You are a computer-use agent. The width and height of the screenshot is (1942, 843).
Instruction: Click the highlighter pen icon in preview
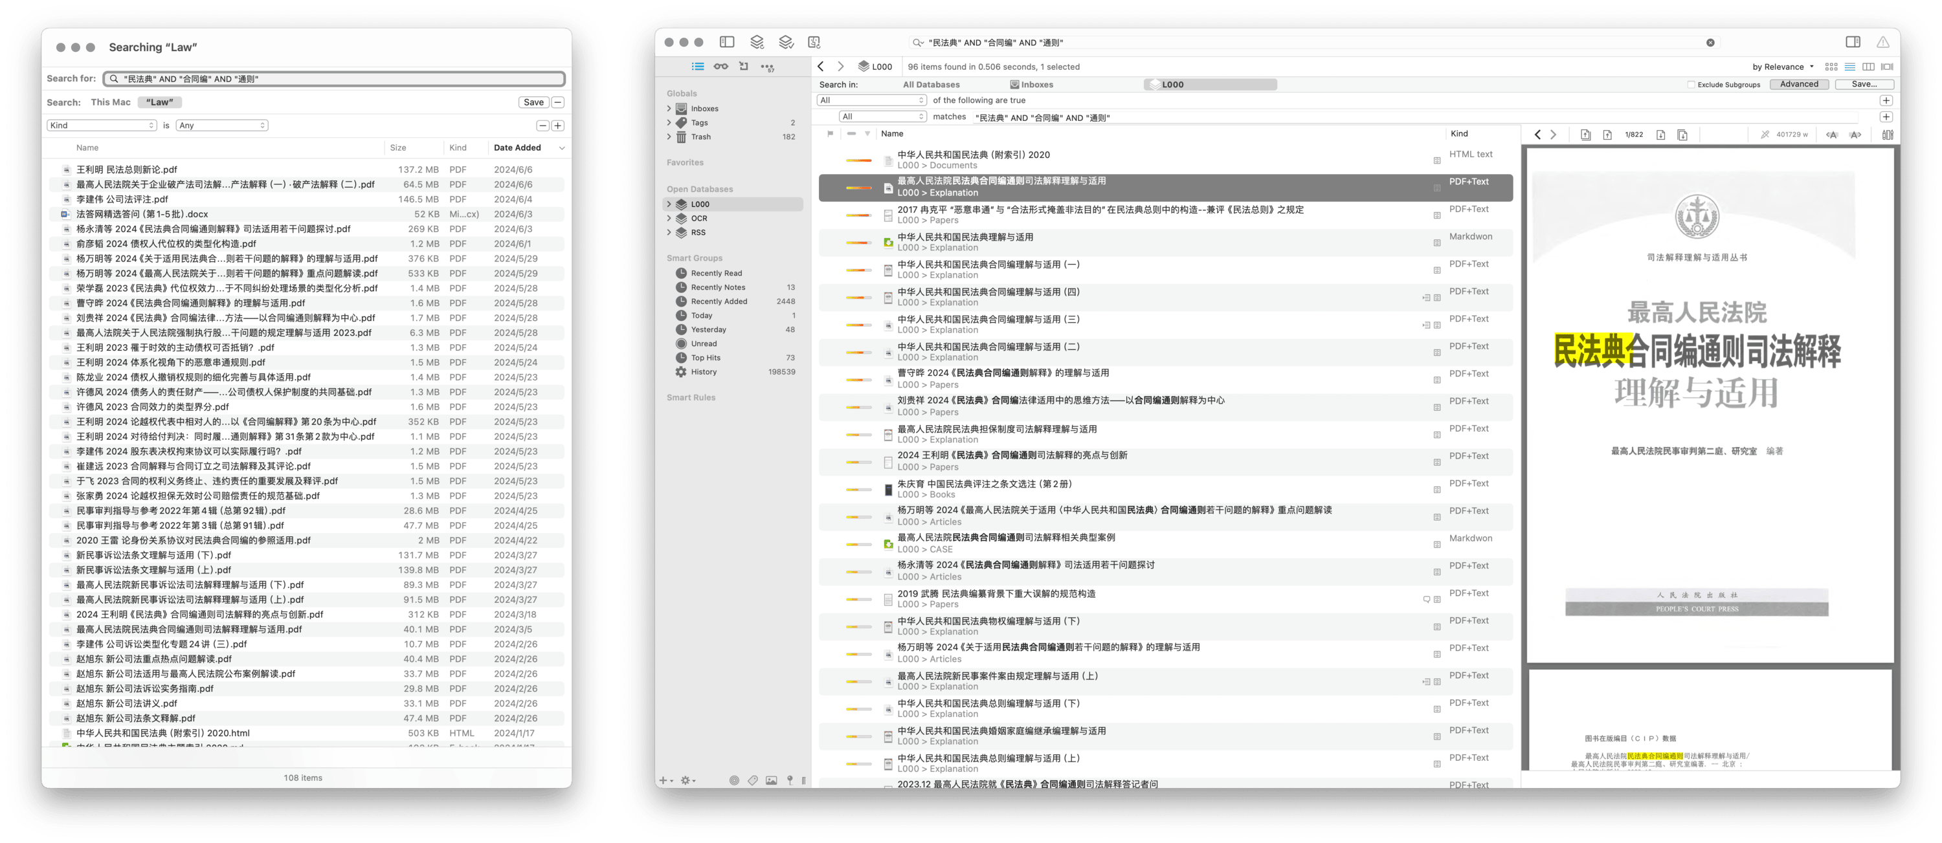point(1765,135)
